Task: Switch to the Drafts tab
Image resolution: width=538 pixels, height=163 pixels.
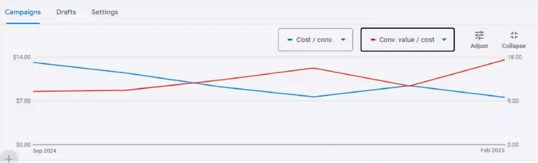Action: pos(66,12)
